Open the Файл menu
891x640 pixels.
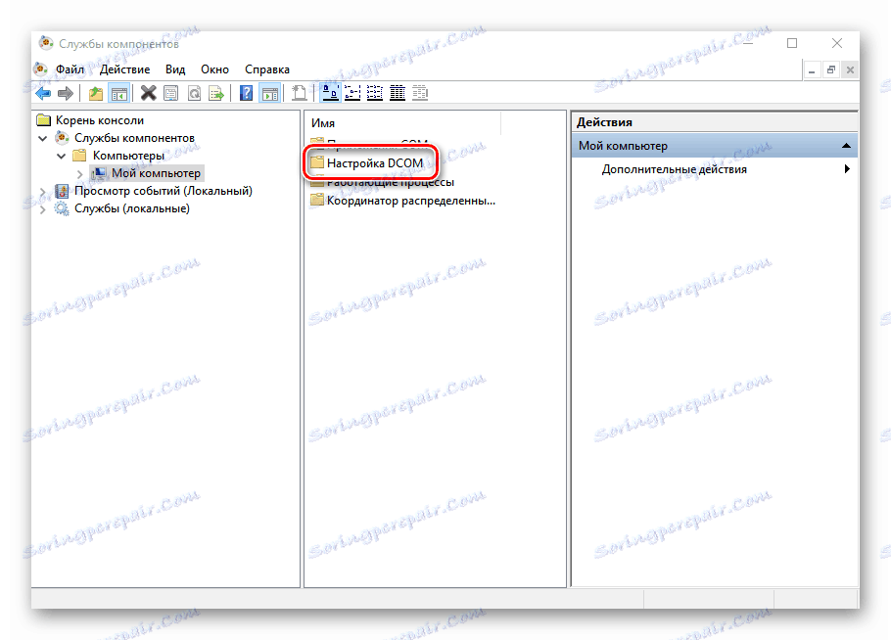[x=70, y=69]
